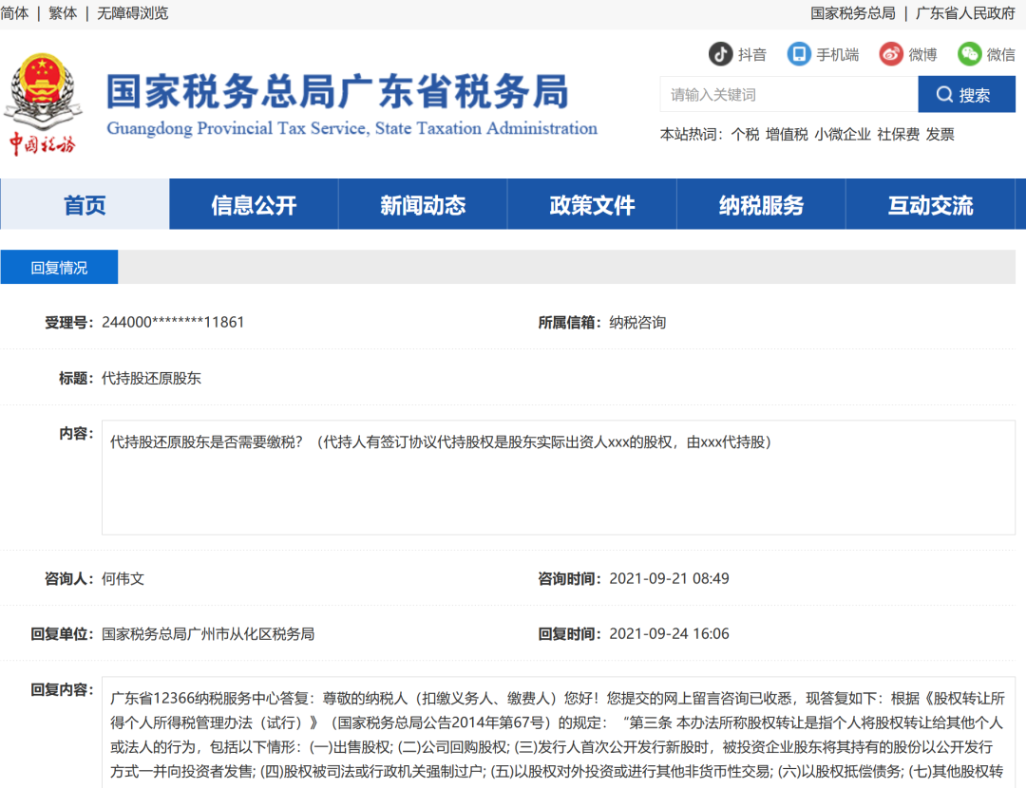Open the 互动交流 navigation menu
1026x788 pixels.
tap(930, 204)
